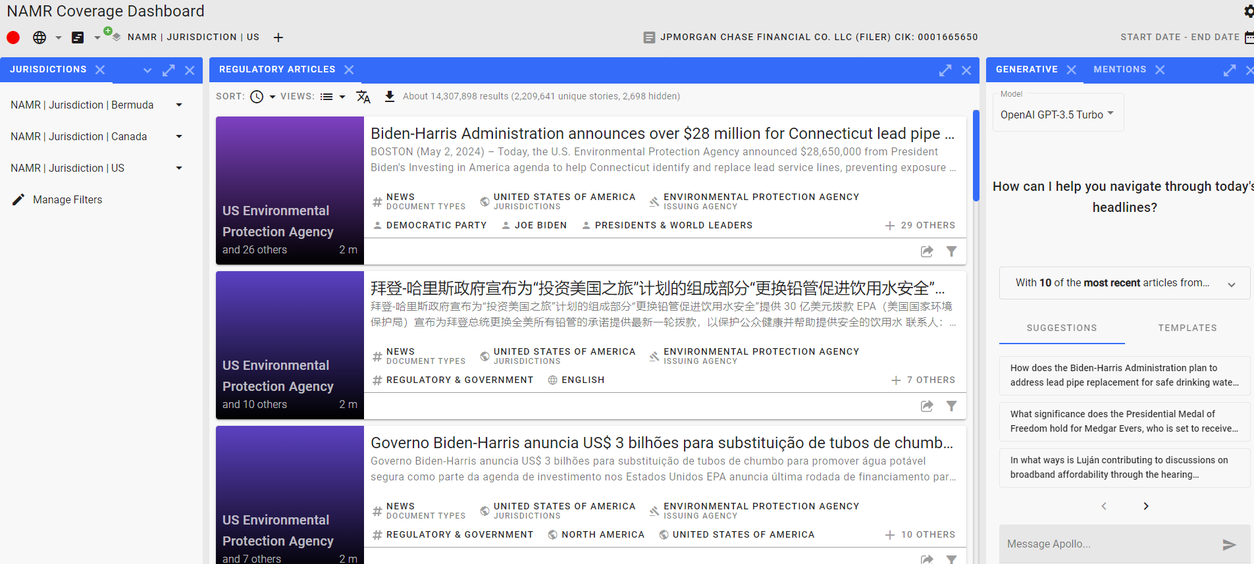1254x564 pixels.
Task: Expand the 'With 10 of the most recent articles' selector
Action: [x=1124, y=283]
